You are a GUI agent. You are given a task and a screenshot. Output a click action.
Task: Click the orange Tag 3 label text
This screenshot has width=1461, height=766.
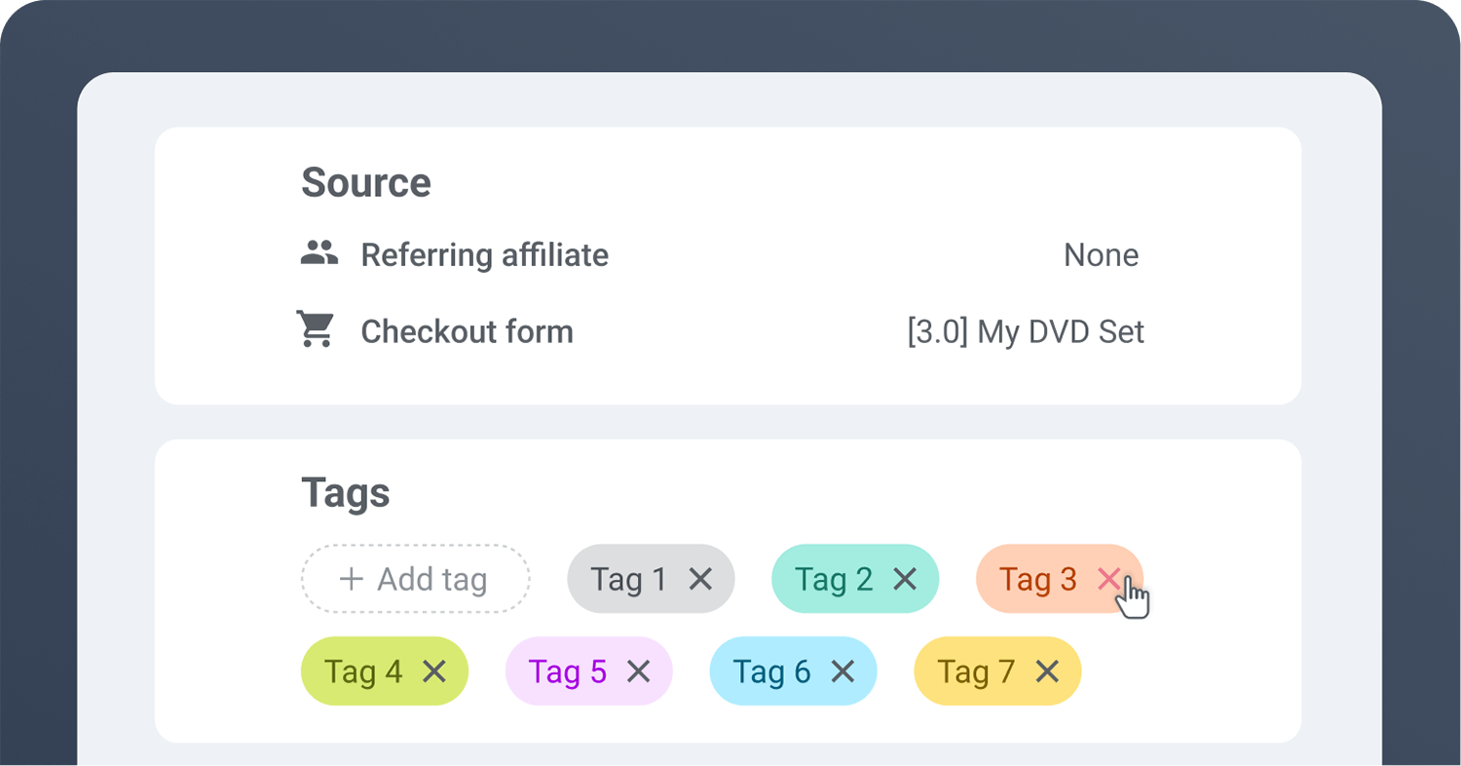(x=1037, y=579)
